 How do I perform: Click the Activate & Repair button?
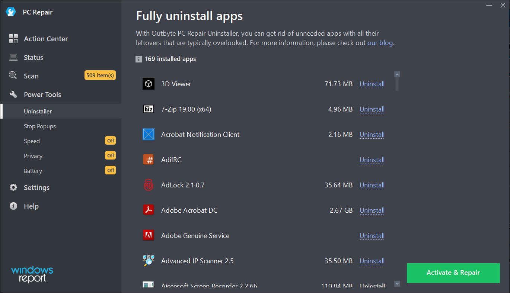[453, 273]
